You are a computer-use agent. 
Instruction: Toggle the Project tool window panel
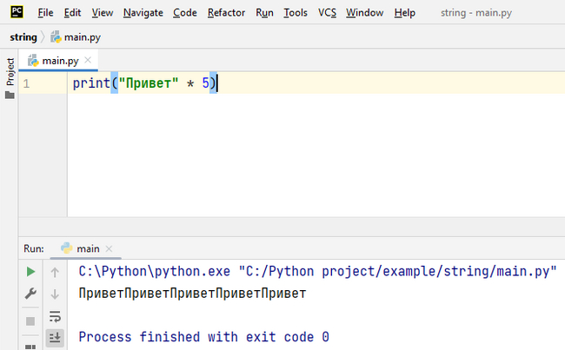pyautogui.click(x=10, y=72)
